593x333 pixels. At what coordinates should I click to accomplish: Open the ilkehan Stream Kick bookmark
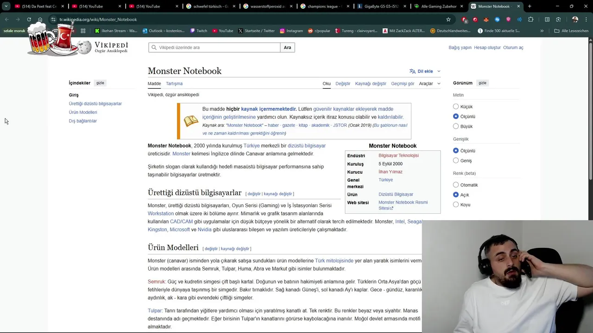click(x=116, y=31)
